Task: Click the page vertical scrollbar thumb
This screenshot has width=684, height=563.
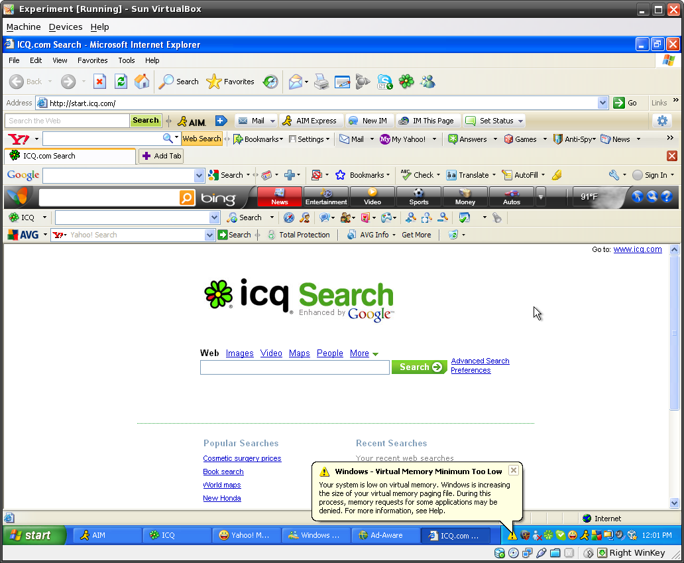Action: pos(675,333)
